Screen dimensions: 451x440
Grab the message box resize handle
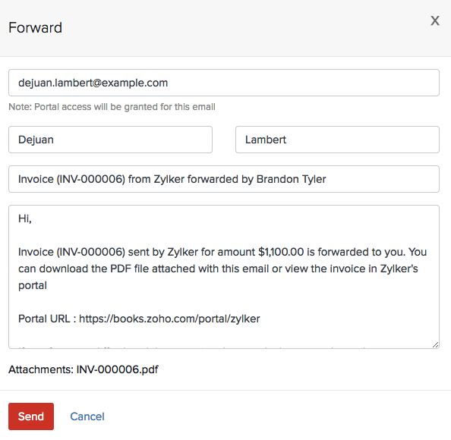436,345
